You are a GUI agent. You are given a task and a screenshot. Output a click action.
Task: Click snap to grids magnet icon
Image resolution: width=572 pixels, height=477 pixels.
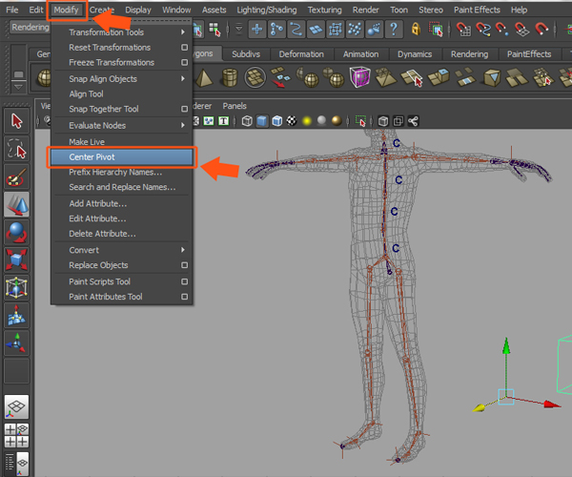[x=463, y=29]
